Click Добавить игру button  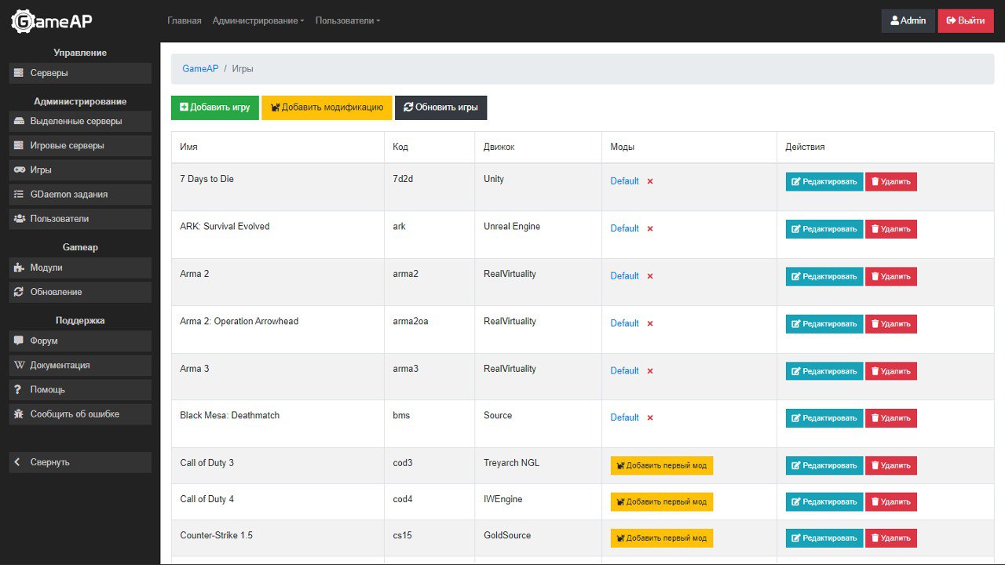tap(214, 108)
